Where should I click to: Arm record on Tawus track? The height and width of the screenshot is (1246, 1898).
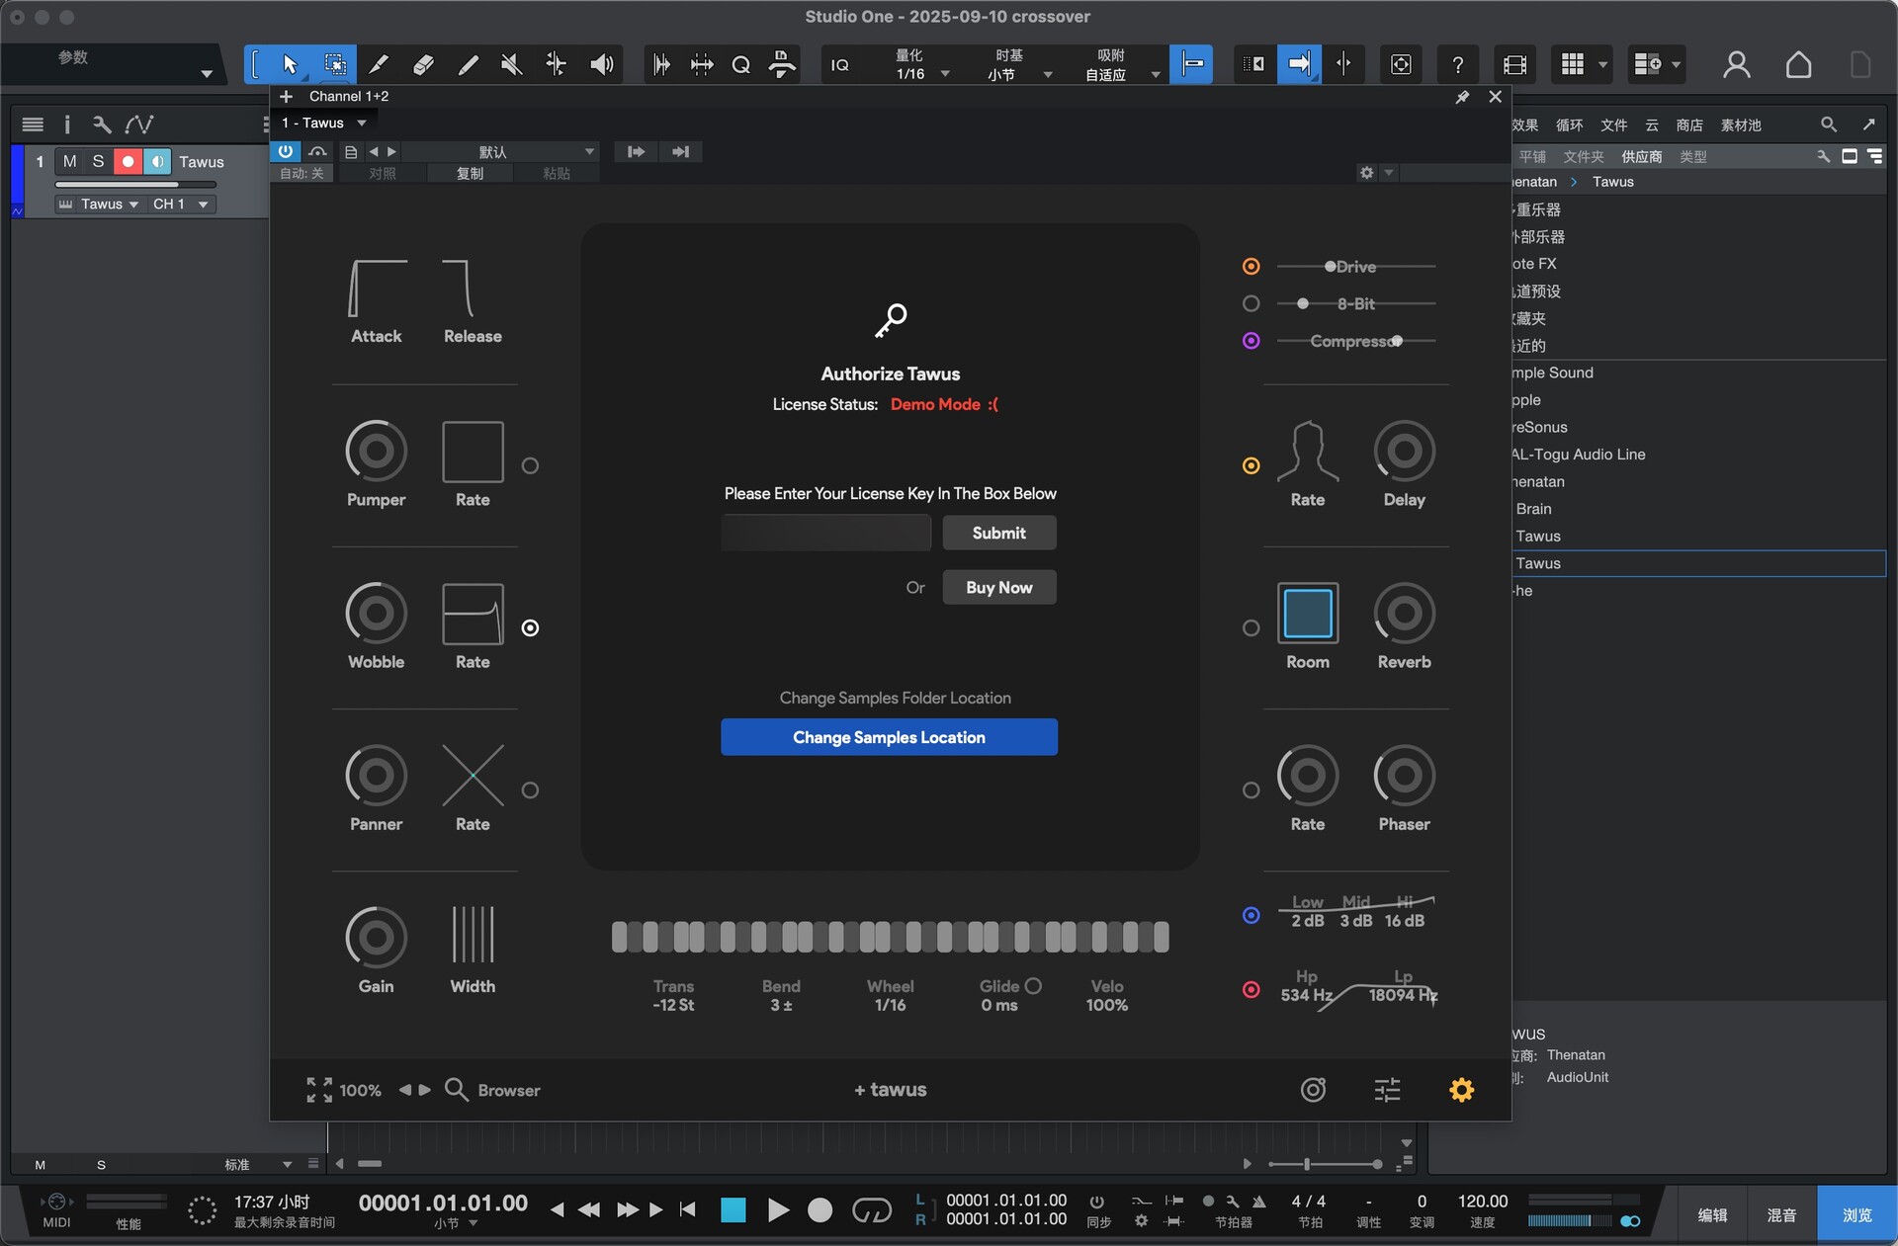tap(128, 161)
